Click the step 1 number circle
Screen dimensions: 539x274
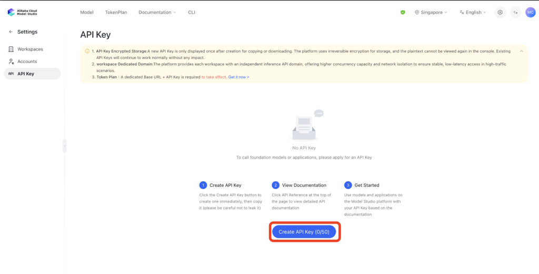(x=203, y=185)
